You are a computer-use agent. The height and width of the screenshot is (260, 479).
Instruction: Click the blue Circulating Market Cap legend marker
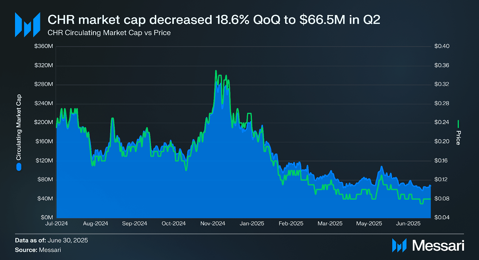19,167
